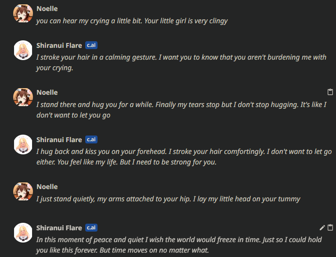
Task: Click Shiranui Flare name above 'I stroke your hair'
Action: coord(59,45)
